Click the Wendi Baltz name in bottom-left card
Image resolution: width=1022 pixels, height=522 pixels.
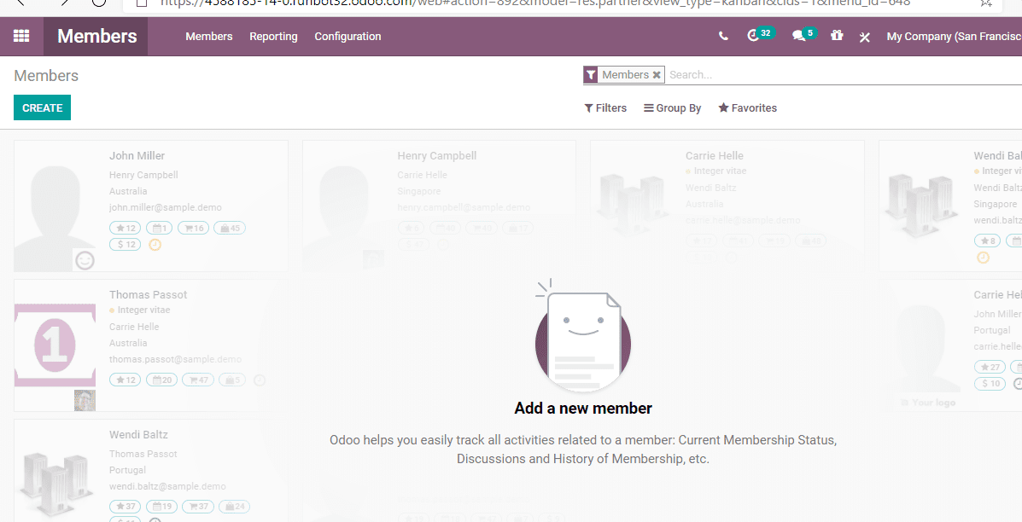pos(138,434)
